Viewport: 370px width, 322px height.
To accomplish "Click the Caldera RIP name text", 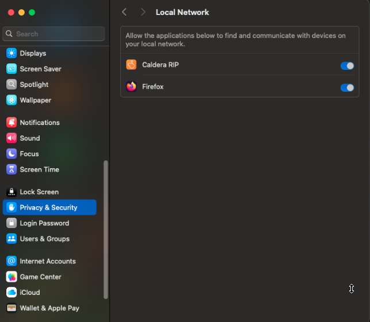I will coord(161,65).
